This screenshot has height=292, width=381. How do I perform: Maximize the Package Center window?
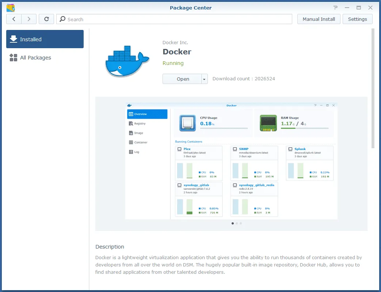(359, 8)
